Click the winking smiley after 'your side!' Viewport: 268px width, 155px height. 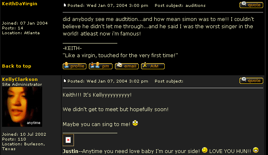tap(205, 150)
